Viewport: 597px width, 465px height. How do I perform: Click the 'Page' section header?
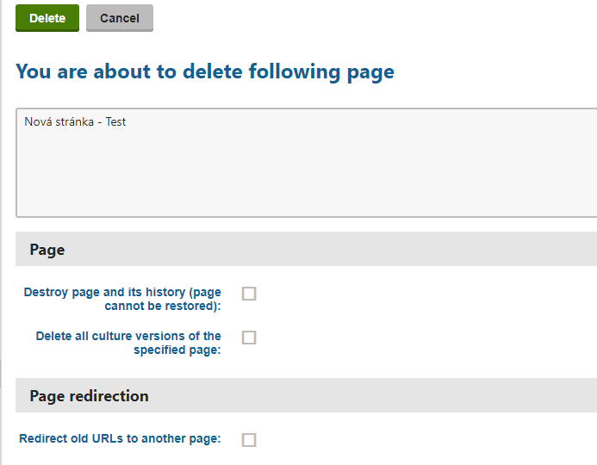(x=47, y=250)
